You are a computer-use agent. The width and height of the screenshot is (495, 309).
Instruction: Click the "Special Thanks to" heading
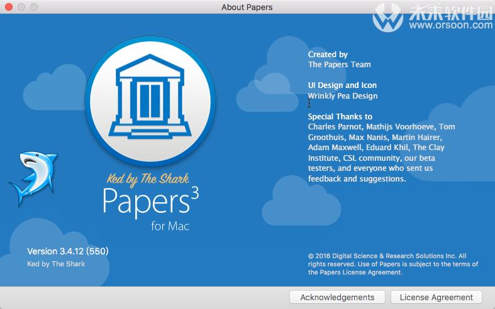click(340, 116)
